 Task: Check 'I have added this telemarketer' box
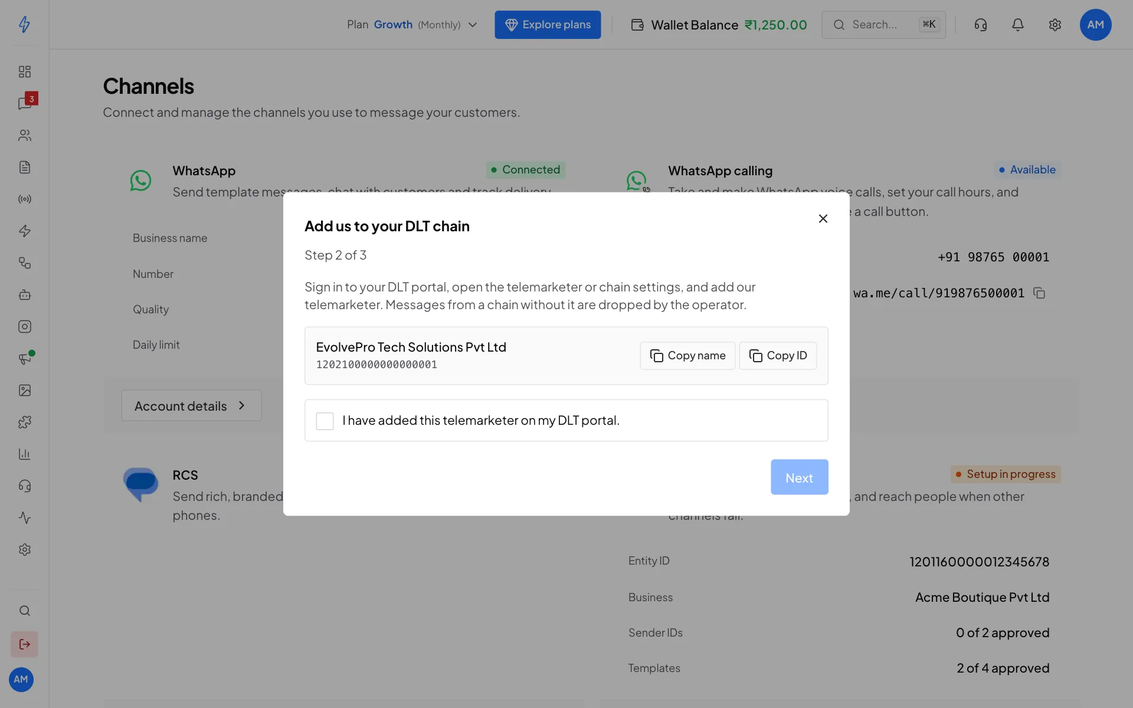pyautogui.click(x=325, y=421)
